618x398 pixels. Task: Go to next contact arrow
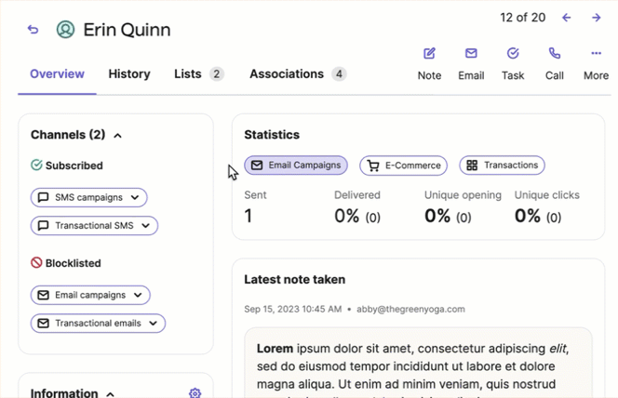(x=596, y=18)
